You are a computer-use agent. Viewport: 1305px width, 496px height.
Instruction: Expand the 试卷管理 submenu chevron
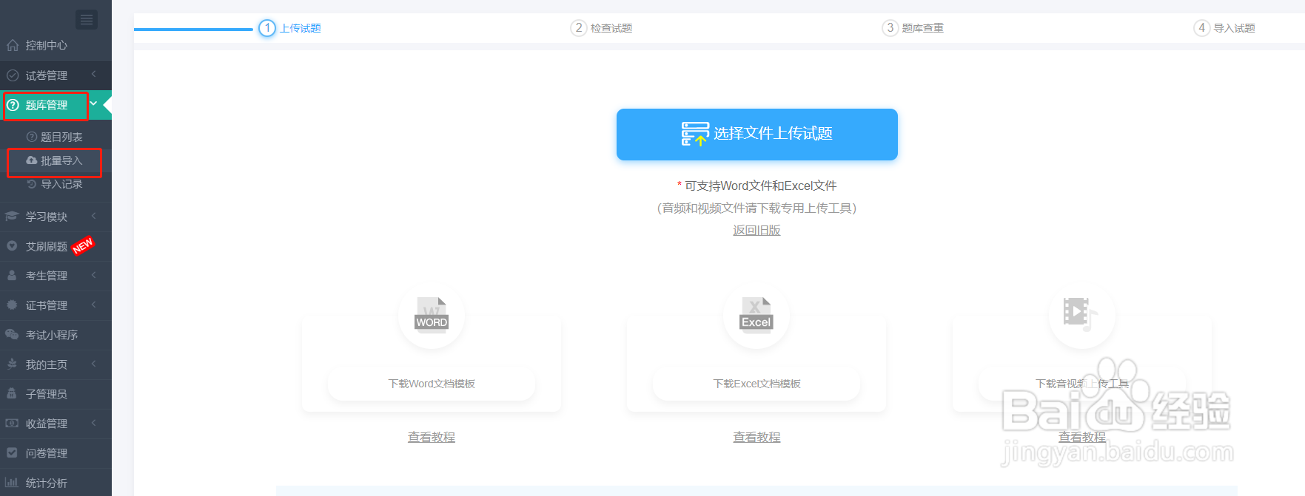tap(94, 75)
